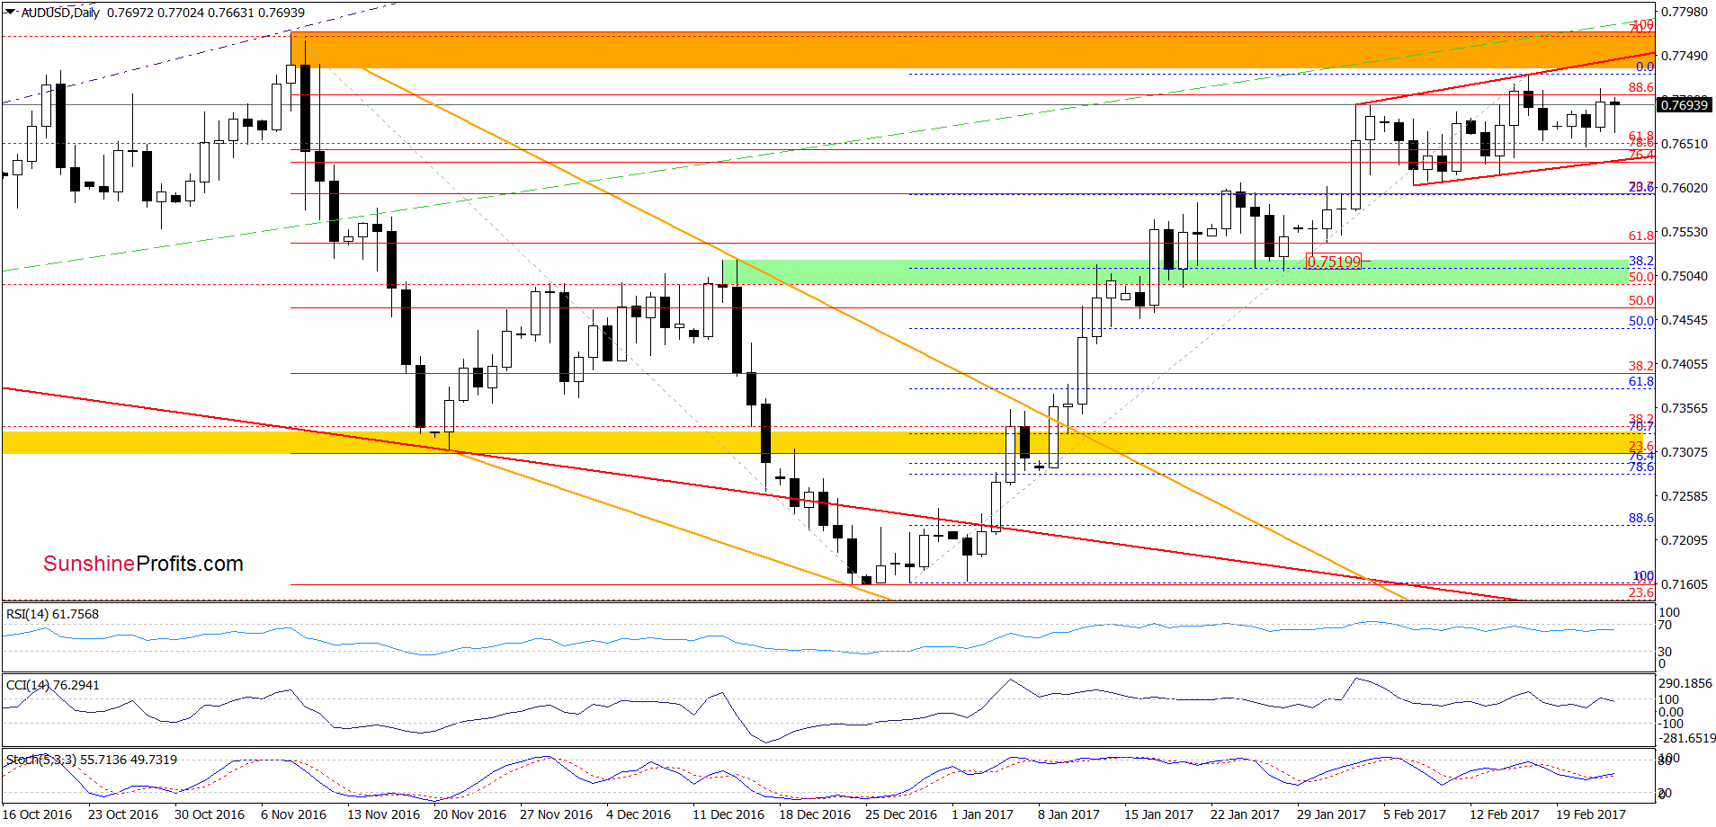Click the -281.6519 value on CCI scale
Image resolution: width=1716 pixels, height=827 pixels.
(x=1687, y=738)
